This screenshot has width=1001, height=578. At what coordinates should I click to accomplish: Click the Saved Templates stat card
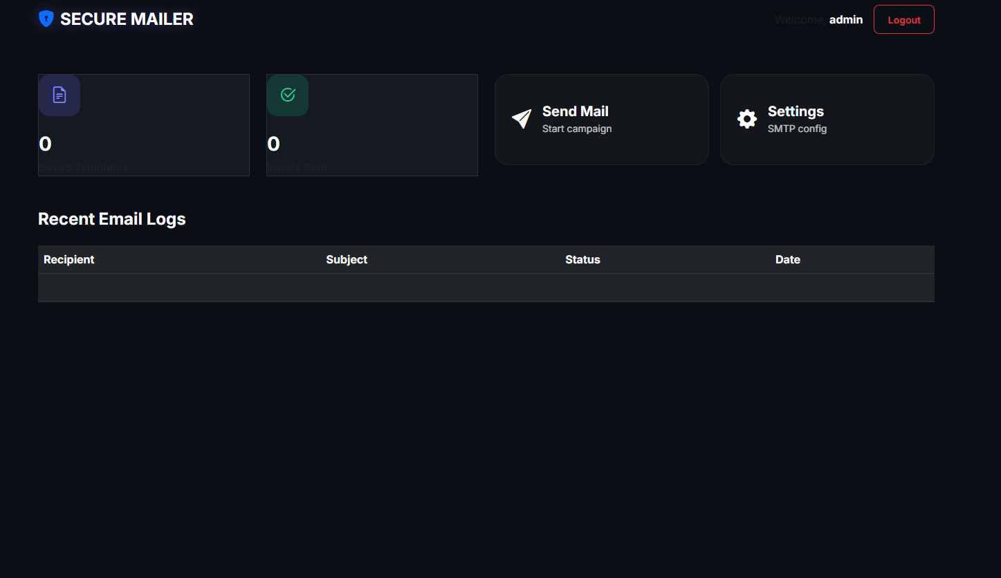143,124
